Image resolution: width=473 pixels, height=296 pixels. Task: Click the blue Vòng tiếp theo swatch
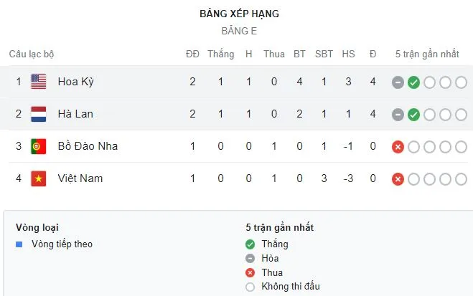[x=19, y=244]
